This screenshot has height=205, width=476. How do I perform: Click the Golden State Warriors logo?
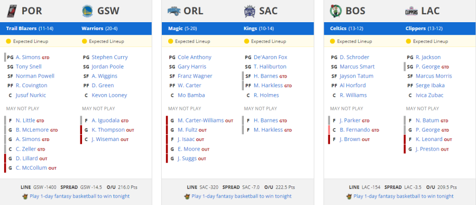tap(88, 11)
